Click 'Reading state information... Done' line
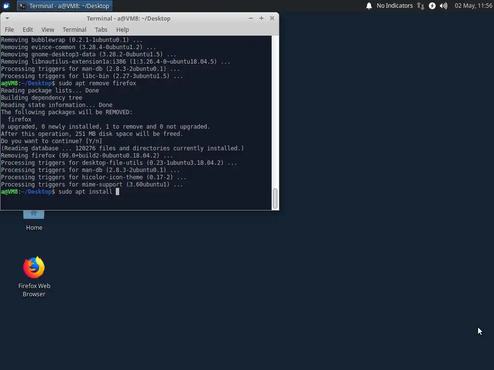Screen dimensions: 494x370 [56, 105]
